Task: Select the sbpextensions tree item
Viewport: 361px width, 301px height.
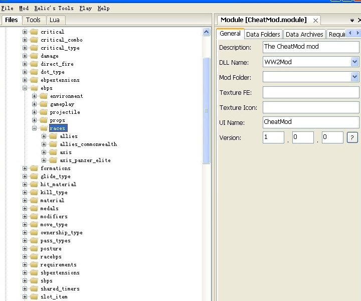Action: click(x=60, y=273)
